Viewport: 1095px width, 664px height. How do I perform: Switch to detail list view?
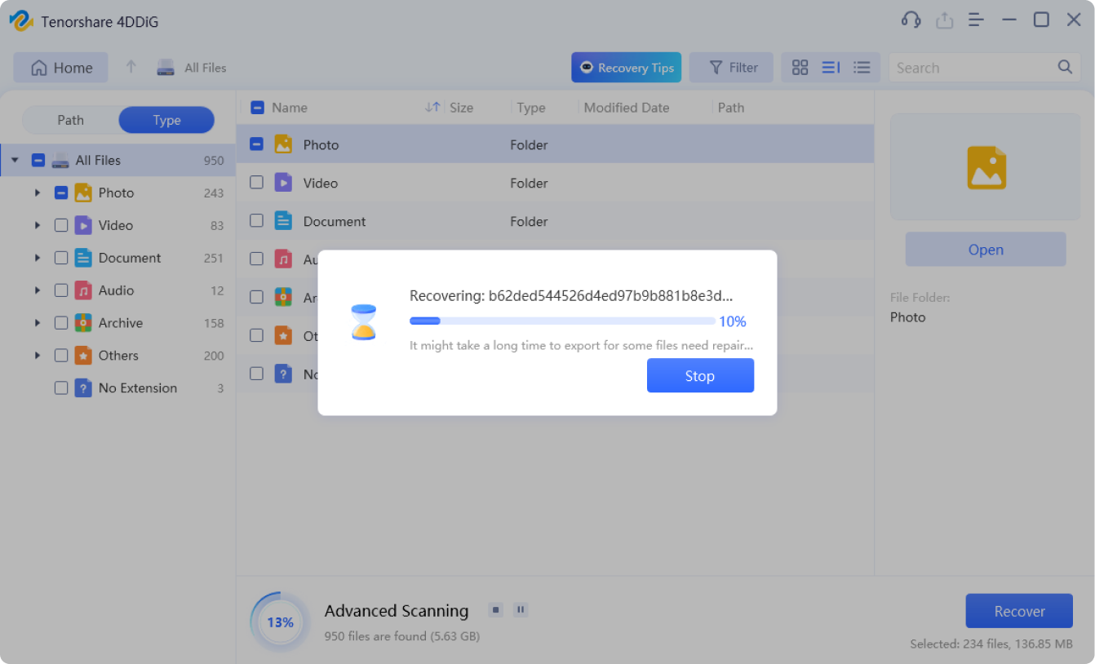click(831, 68)
